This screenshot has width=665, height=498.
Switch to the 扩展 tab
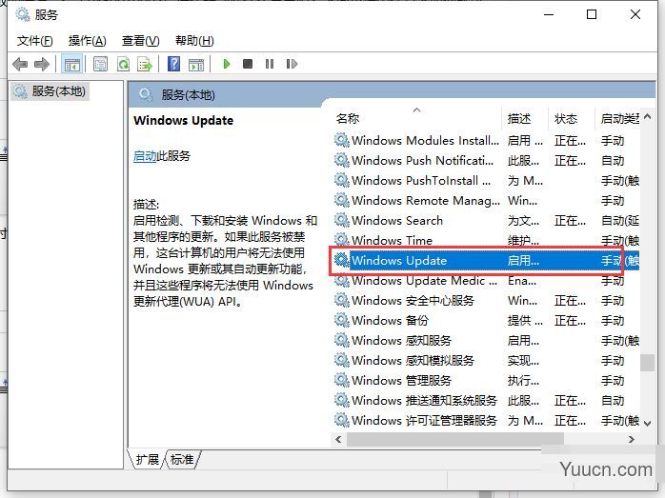point(147,459)
